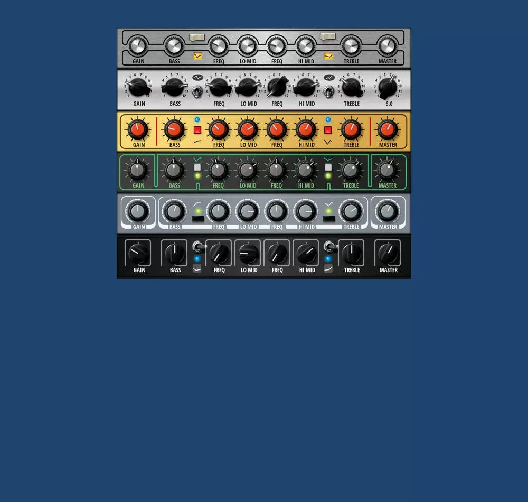Click the orange treble shape icon in silver strip
The width and height of the screenshot is (528, 502).
click(x=328, y=56)
